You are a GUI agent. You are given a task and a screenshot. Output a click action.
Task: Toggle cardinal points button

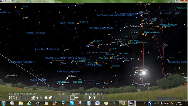(37, 97)
